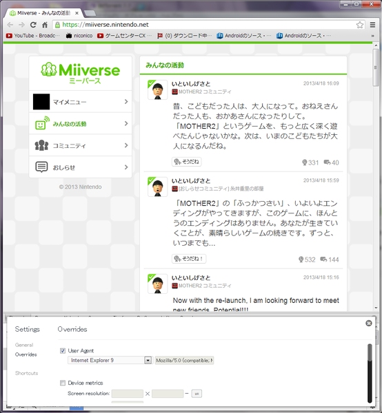Open the Internet Explorer 9 user agent dropdown

tap(110, 360)
